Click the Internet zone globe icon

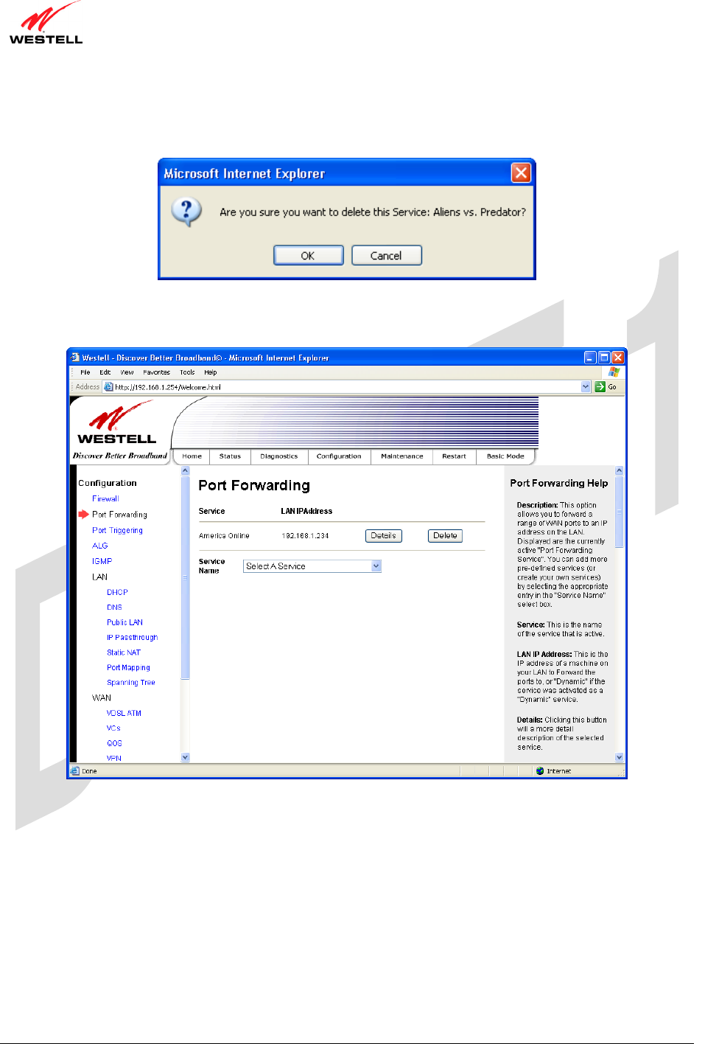pyautogui.click(x=540, y=771)
